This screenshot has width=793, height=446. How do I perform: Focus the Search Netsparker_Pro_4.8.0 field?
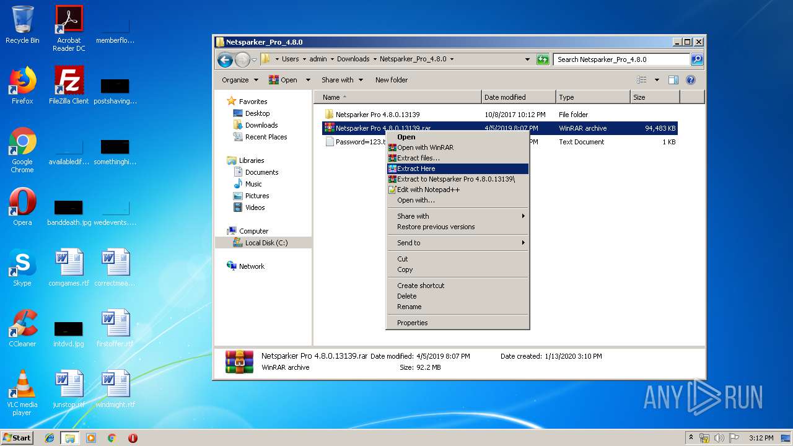621,59
